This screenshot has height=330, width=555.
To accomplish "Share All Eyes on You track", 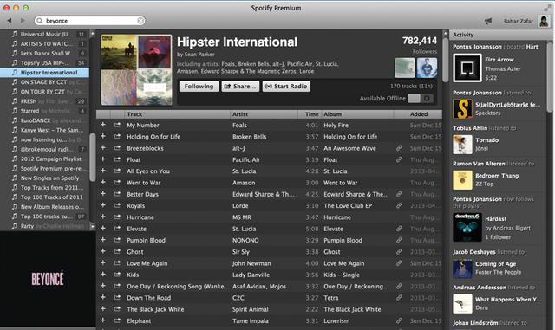I will coord(117,171).
